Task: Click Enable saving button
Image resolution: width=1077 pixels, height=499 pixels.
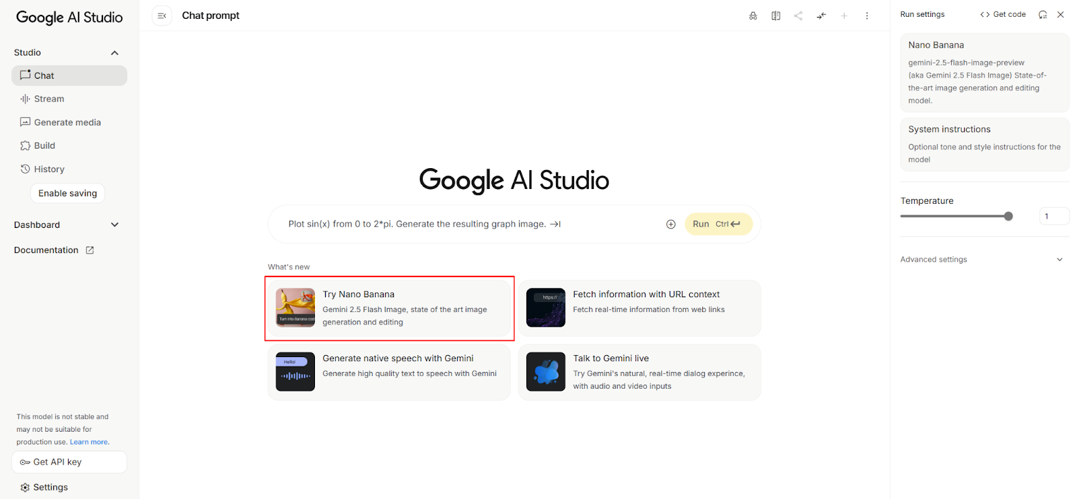Action: (x=68, y=194)
